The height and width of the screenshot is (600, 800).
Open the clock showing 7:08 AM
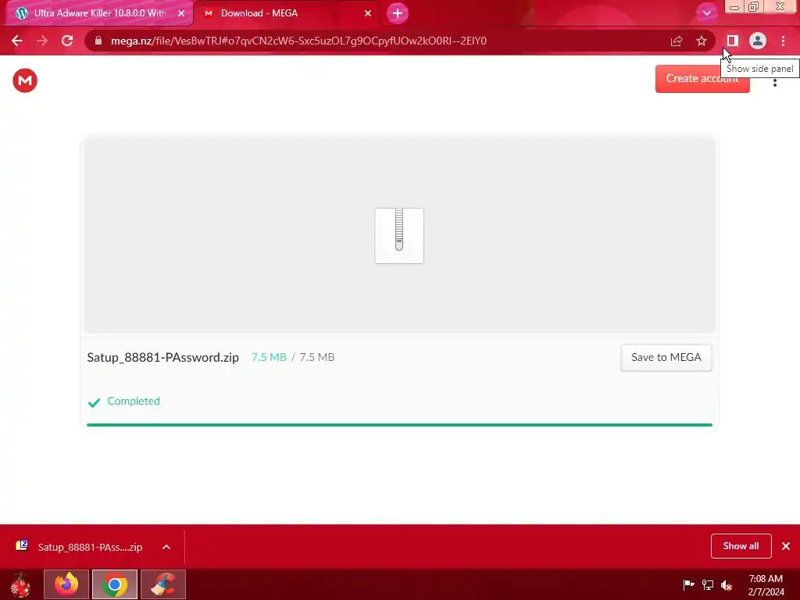766,585
